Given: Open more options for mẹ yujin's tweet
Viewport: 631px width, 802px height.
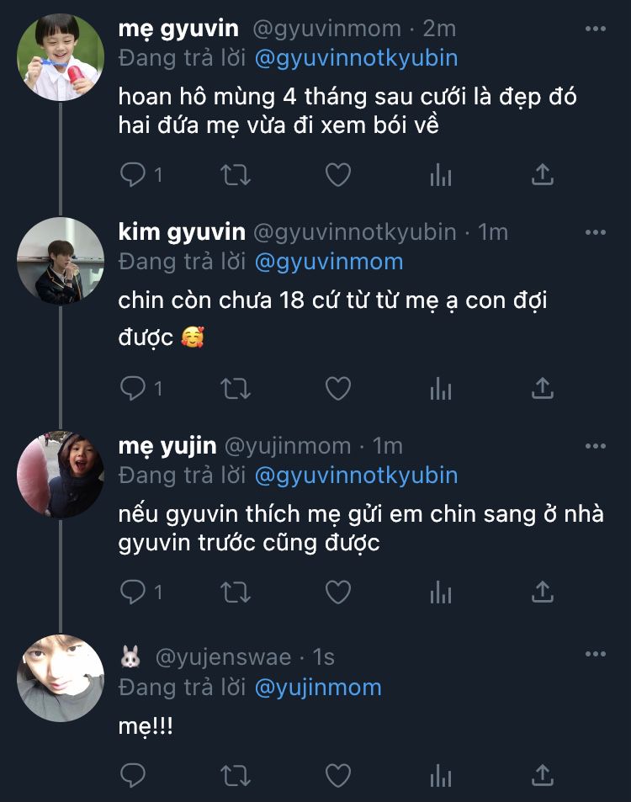Looking at the screenshot, I should pos(596,446).
